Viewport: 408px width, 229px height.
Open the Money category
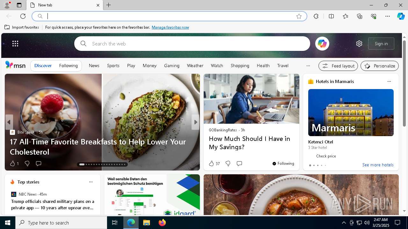pos(149,66)
